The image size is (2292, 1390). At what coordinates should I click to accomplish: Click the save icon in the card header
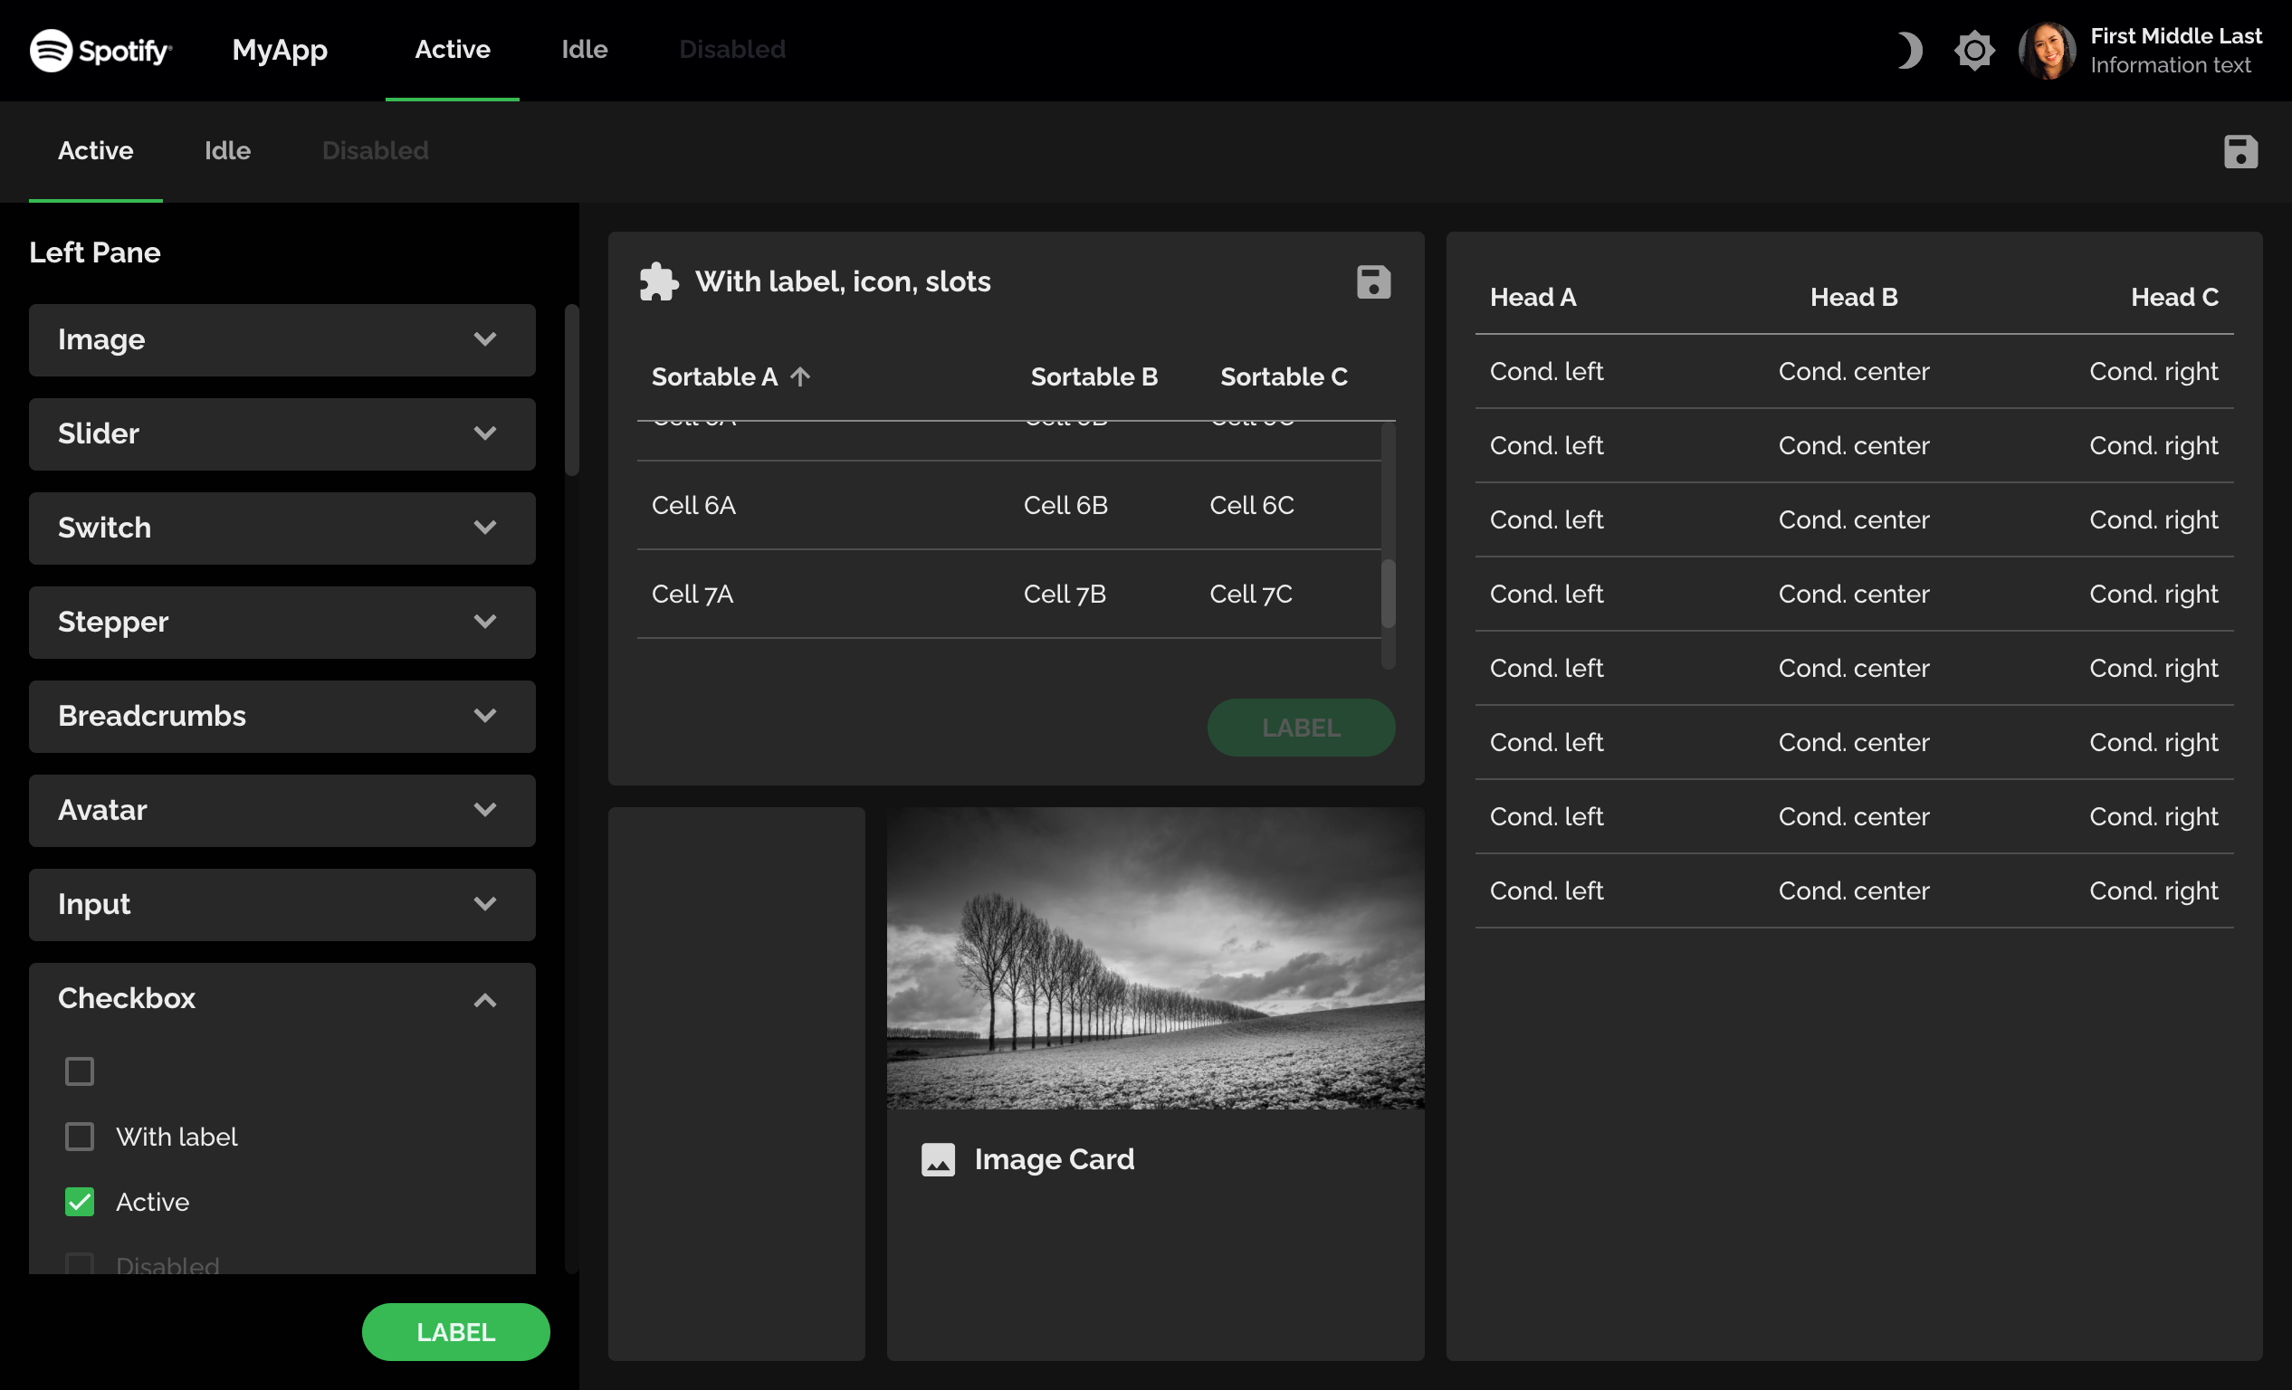(x=1373, y=281)
